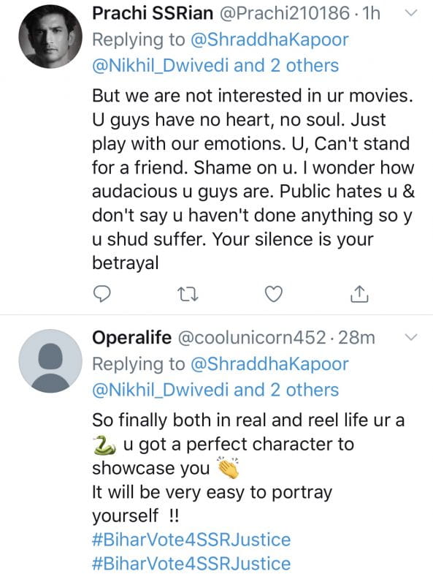The image size is (433, 585).
Task: Open @ShraddhaKapoor mention in Operalife's reply
Action: pyautogui.click(x=269, y=364)
